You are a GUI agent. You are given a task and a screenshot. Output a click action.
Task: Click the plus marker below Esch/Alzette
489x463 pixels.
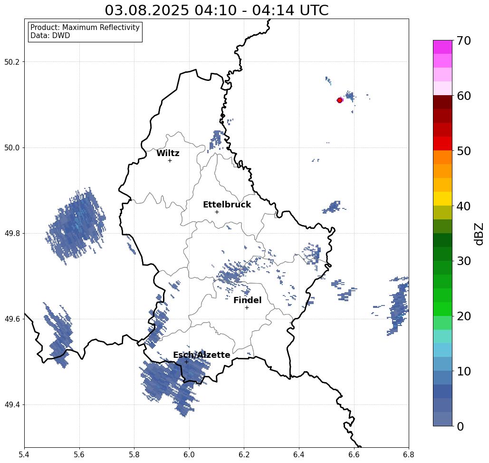coord(186,362)
